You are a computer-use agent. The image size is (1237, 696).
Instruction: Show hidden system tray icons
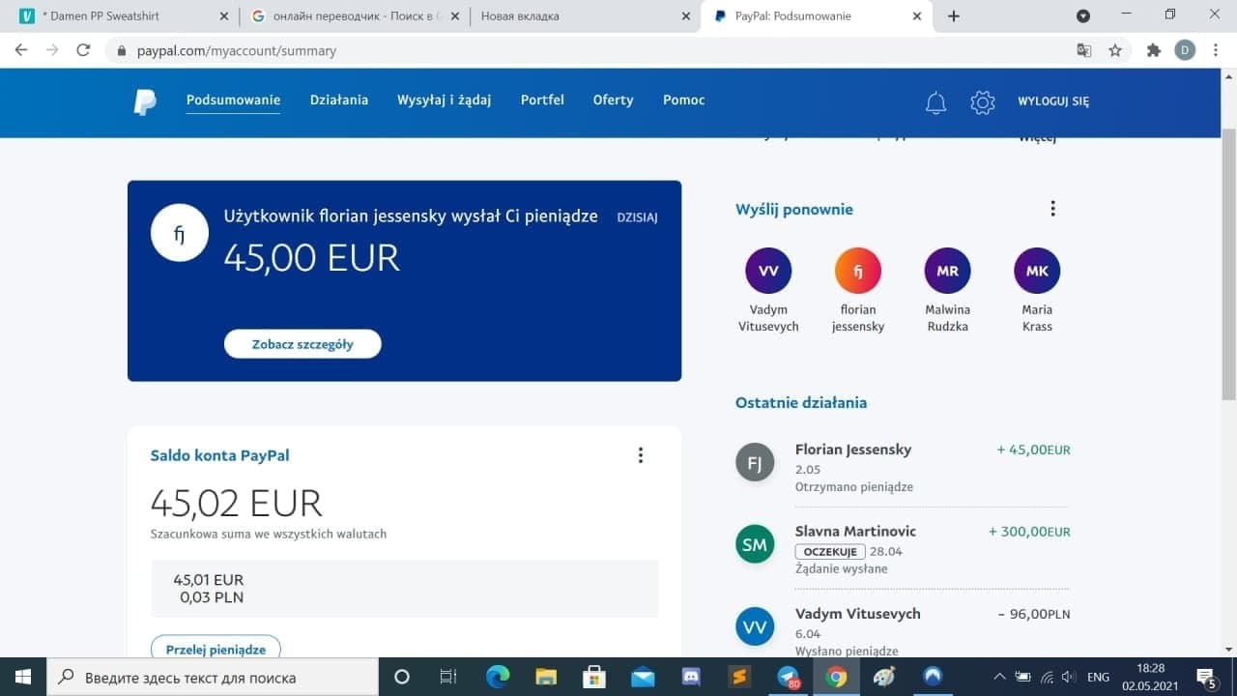tap(999, 677)
